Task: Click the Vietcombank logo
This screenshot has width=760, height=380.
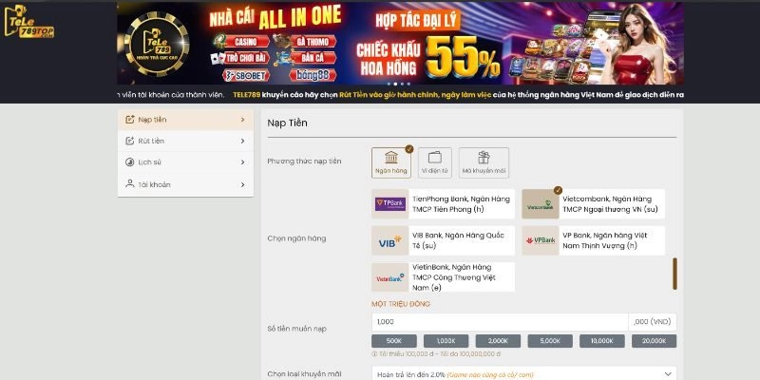Action: 541,204
